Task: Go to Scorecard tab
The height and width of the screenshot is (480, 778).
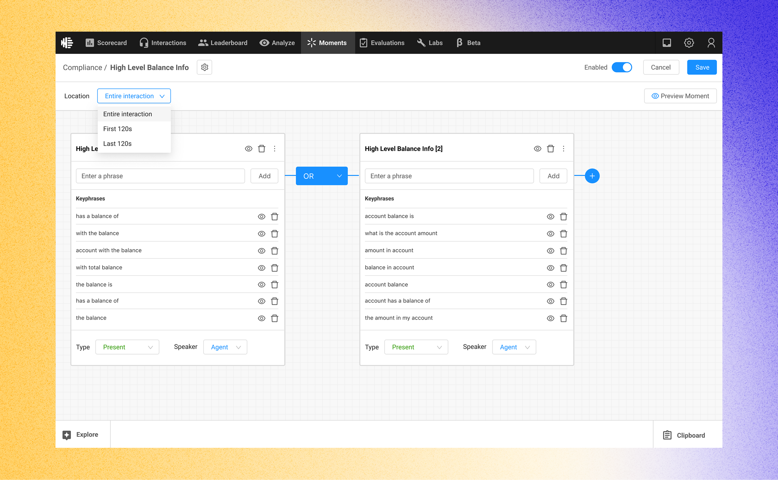Action: (x=106, y=42)
